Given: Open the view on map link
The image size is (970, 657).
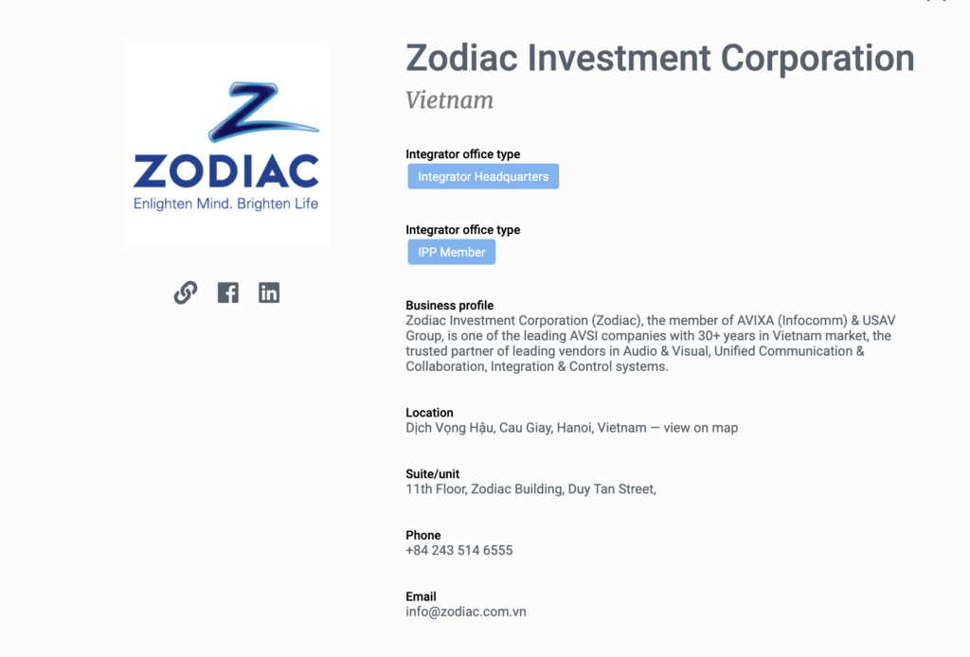Looking at the screenshot, I should tap(700, 428).
